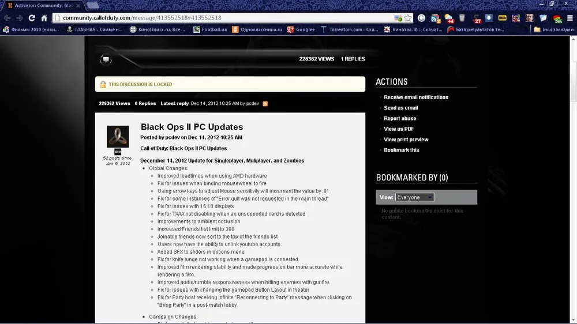
Task: Click the scrollbar down arrow
Action: click(574, 319)
